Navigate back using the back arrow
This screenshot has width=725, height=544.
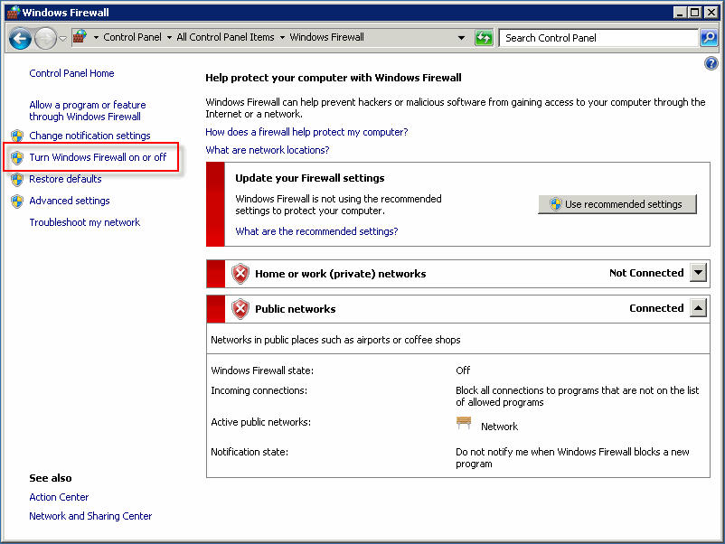[x=19, y=38]
